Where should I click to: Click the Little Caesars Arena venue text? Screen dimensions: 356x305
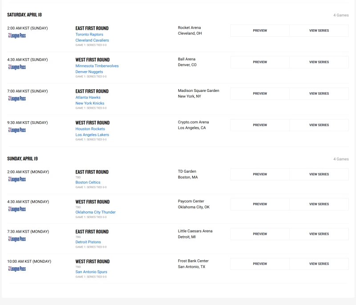tap(195, 231)
